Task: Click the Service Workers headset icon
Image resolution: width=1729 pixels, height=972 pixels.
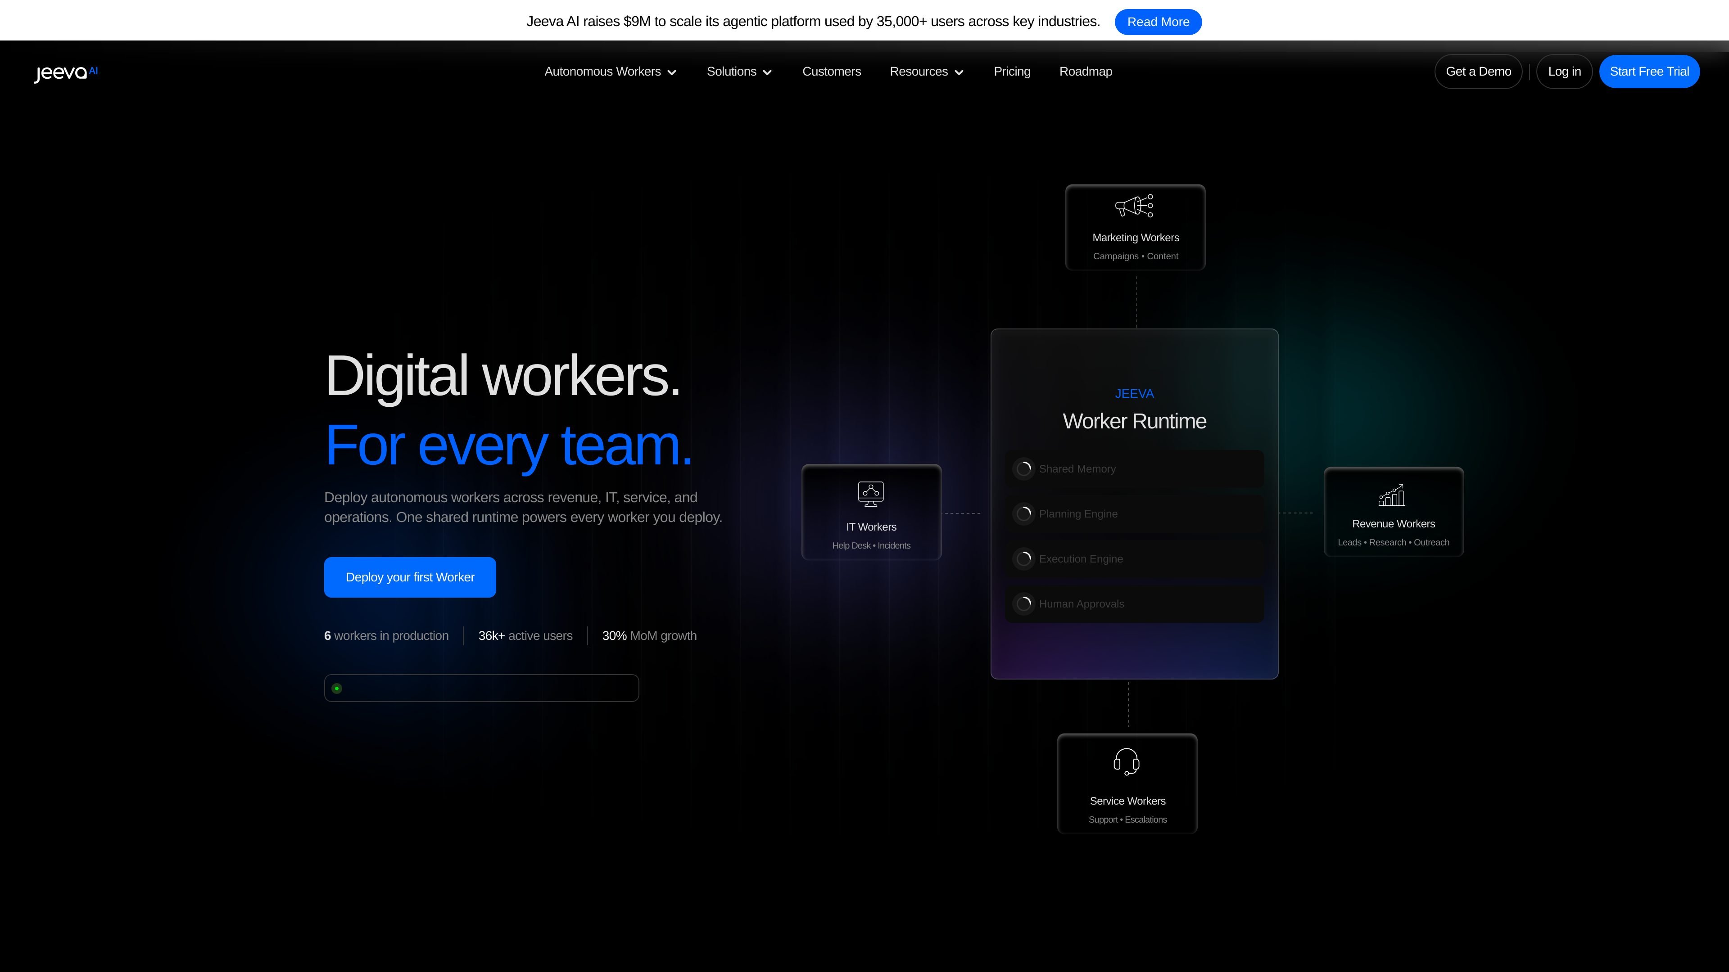Action: coord(1126,762)
